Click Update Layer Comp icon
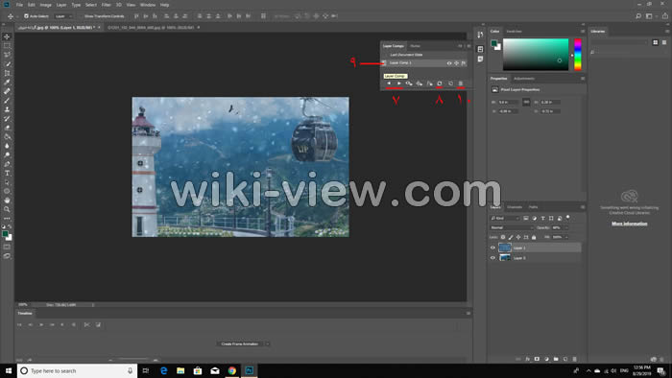Viewport: 672px width, 378px height. pyautogui.click(x=440, y=83)
